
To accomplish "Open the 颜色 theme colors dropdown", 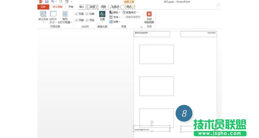I will click(115, 13).
